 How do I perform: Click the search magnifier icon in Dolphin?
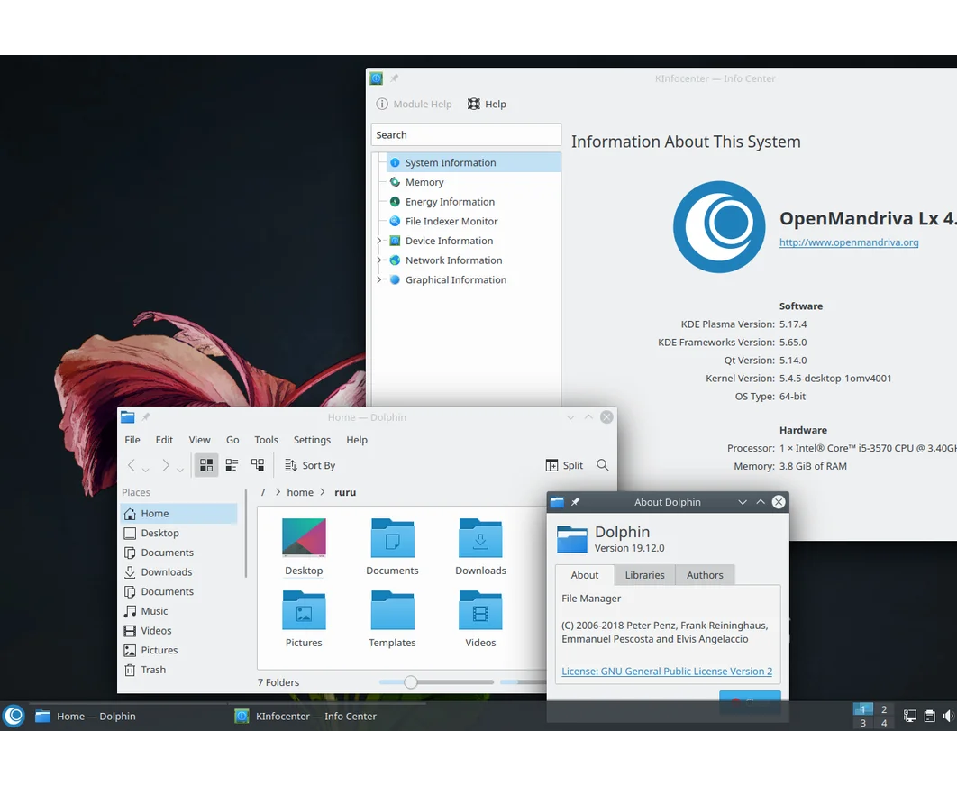[x=603, y=465]
